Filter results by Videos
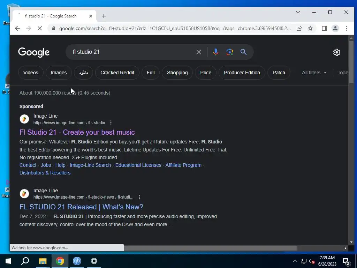357x268 pixels. tap(31, 73)
